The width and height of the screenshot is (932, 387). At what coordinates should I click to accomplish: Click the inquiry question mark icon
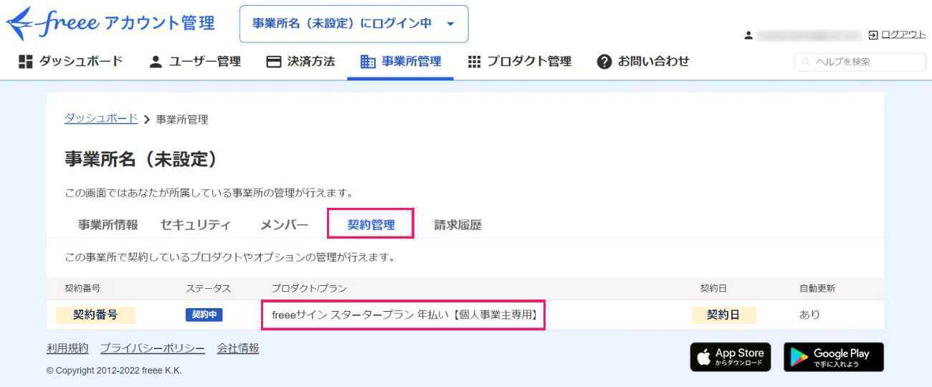(604, 62)
